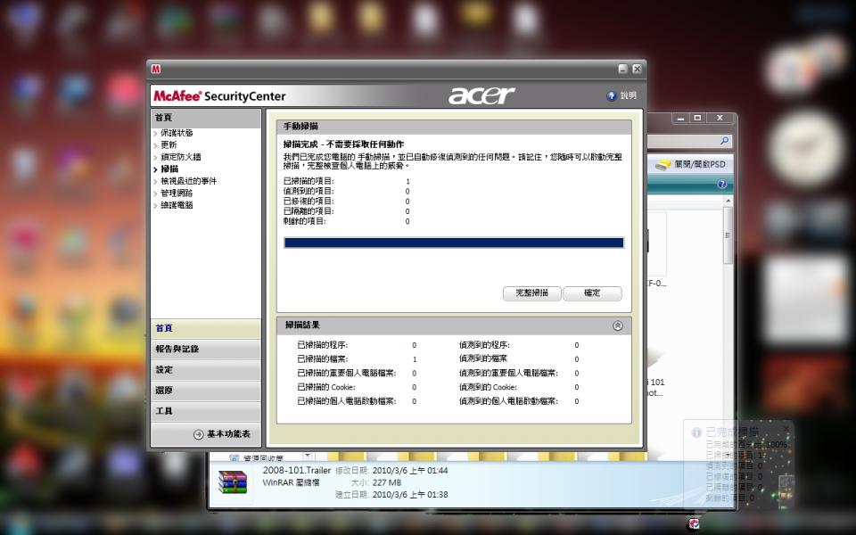The image size is (856, 535).
Task: Click the 關閉/開啟PSD button in Explorer
Action: coord(690,164)
